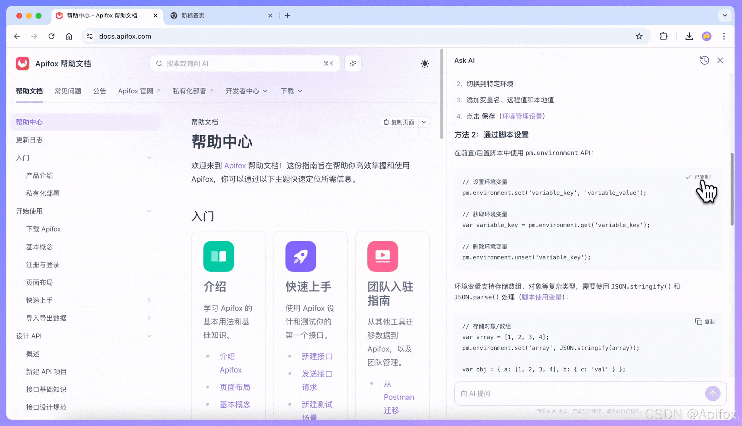Screen dimensions: 742x426
Task: Open browser extensions puzzle icon
Action: point(664,36)
